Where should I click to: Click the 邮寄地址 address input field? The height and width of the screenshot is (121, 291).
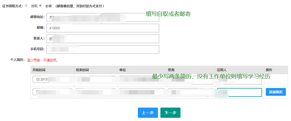tap(103, 17)
